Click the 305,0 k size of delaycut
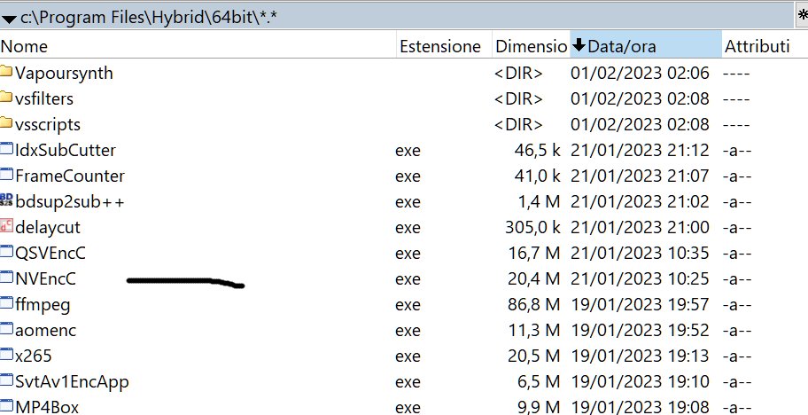Image resolution: width=808 pixels, height=415 pixels. pos(532,227)
